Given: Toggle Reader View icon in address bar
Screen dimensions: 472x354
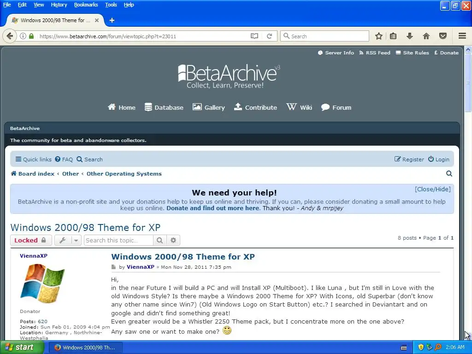Looking at the screenshot, I should pos(254,36).
